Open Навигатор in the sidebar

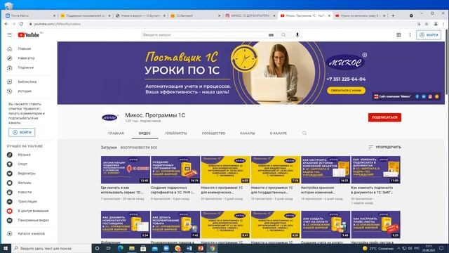pos(26,58)
